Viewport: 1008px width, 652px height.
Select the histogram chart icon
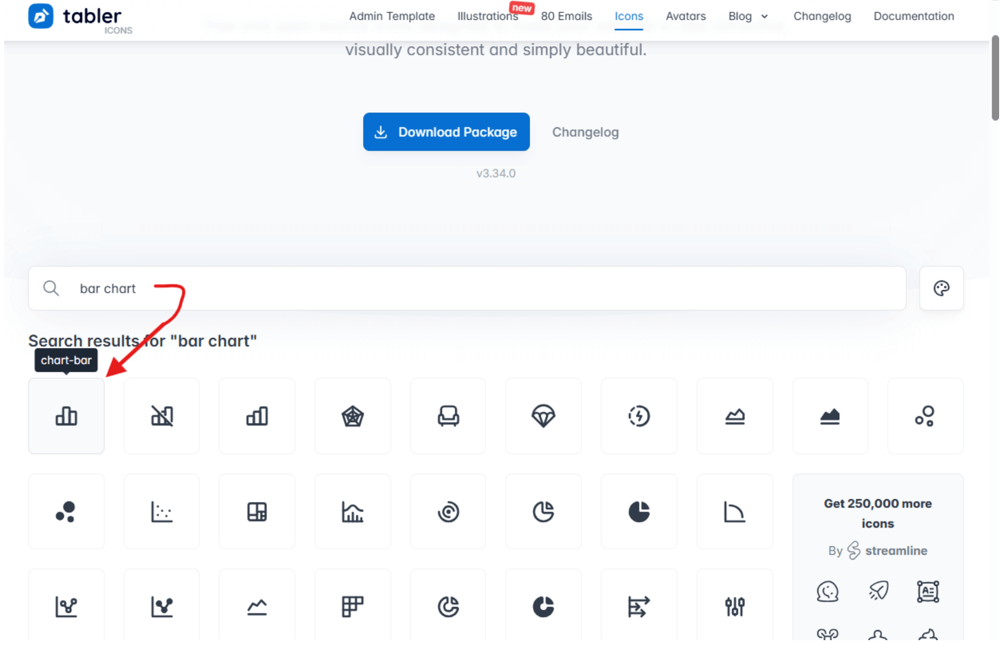[x=353, y=512]
